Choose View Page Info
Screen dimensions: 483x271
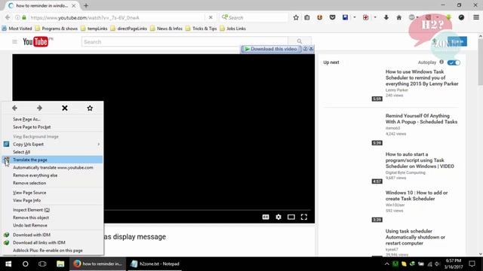(27, 200)
